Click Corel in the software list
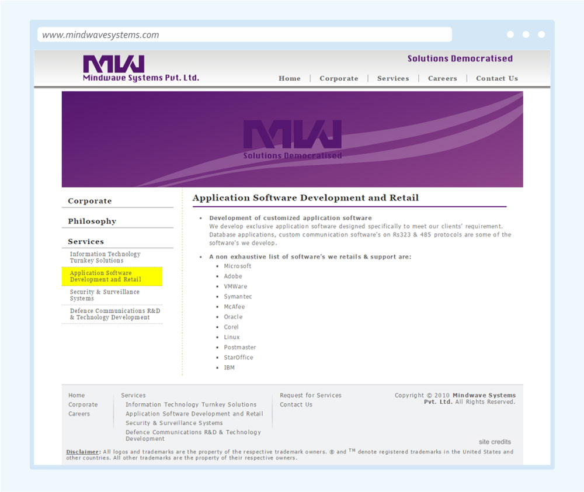This screenshot has width=584, height=492. (231, 327)
